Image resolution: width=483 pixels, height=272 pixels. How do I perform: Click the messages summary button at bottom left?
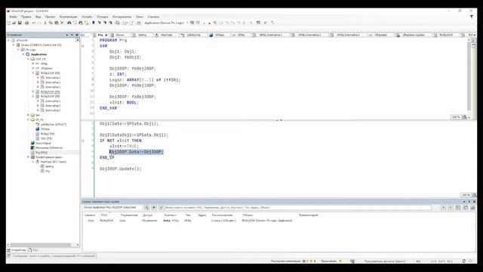coord(51,256)
